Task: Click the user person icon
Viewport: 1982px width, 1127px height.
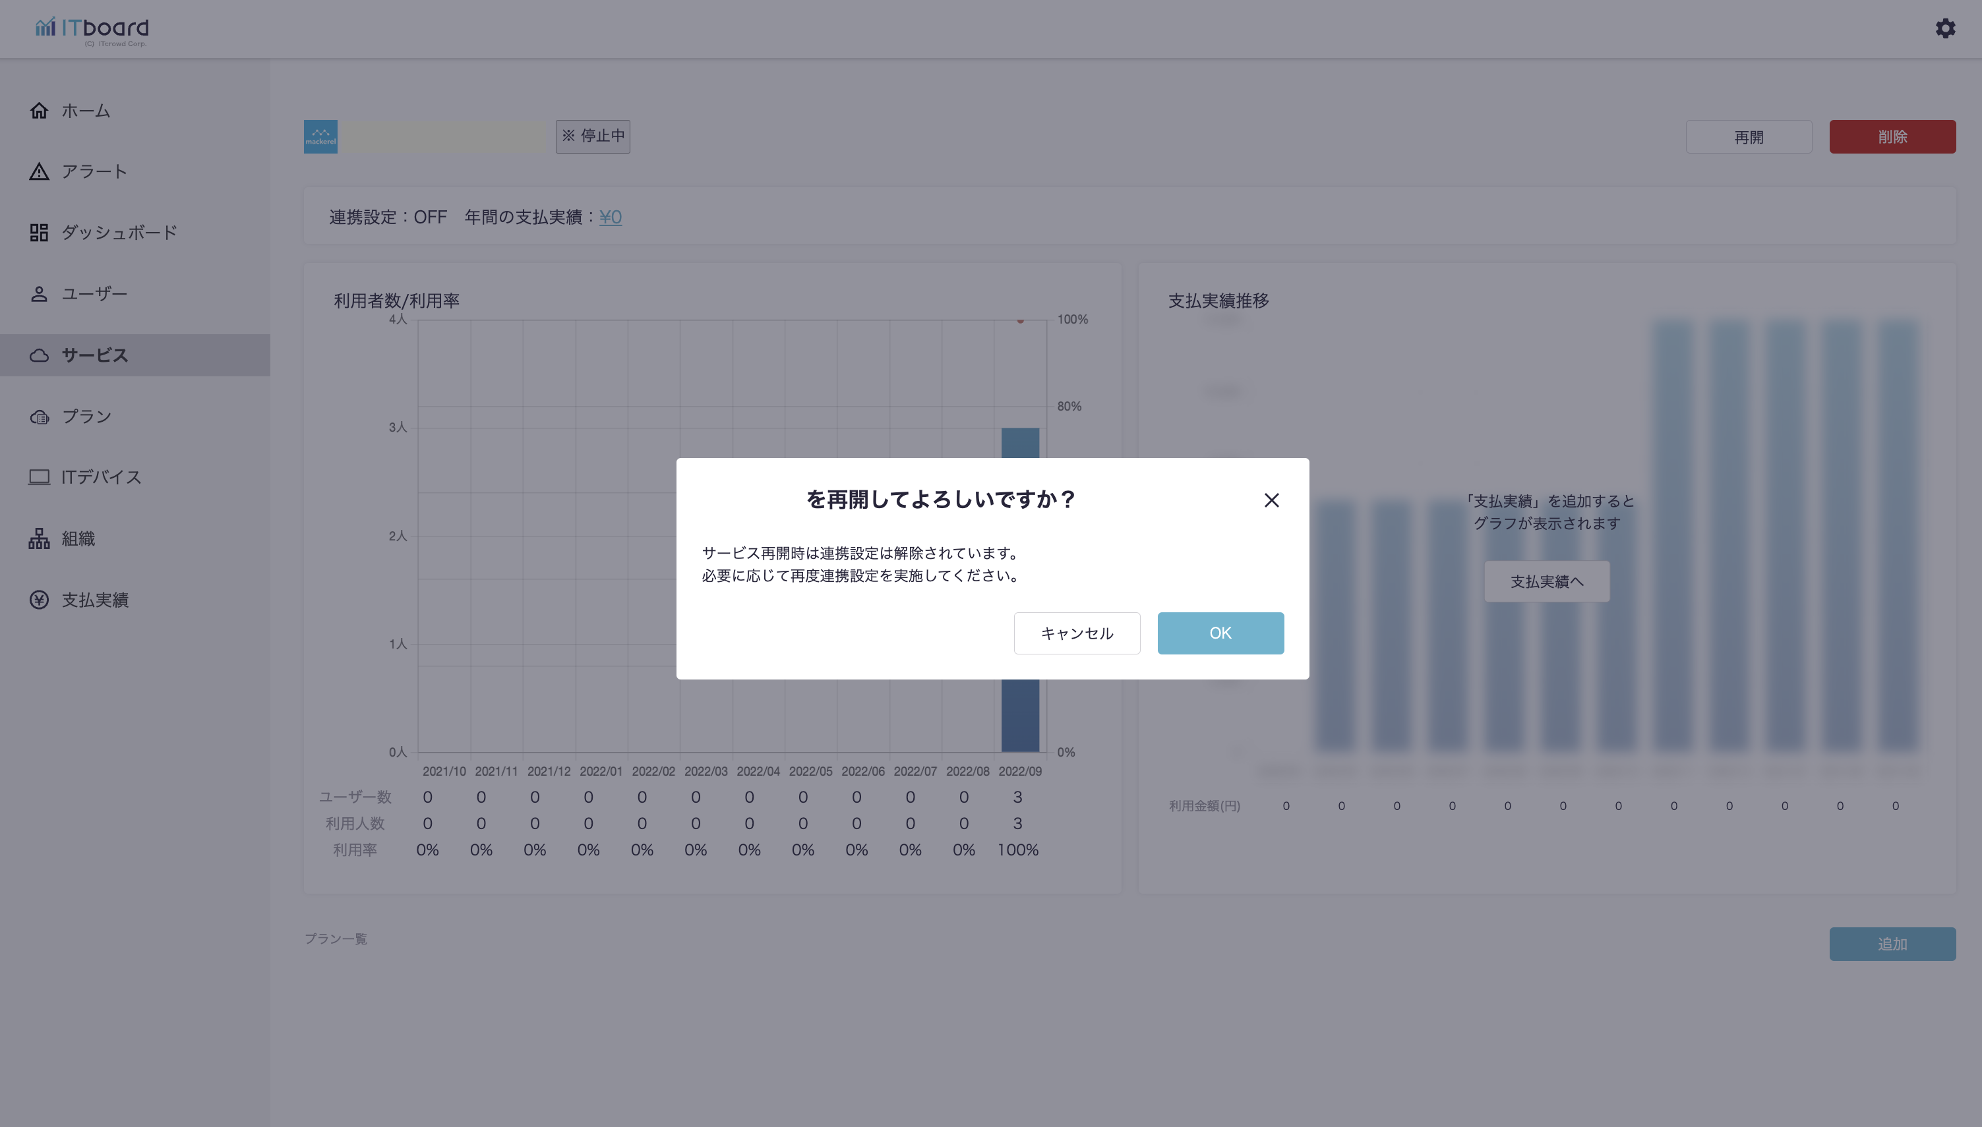Action: 39,294
